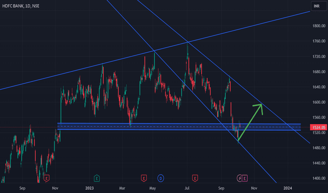328x193 pixels.
Task: Click the 1480.00 price axis label
Action: coord(319,148)
